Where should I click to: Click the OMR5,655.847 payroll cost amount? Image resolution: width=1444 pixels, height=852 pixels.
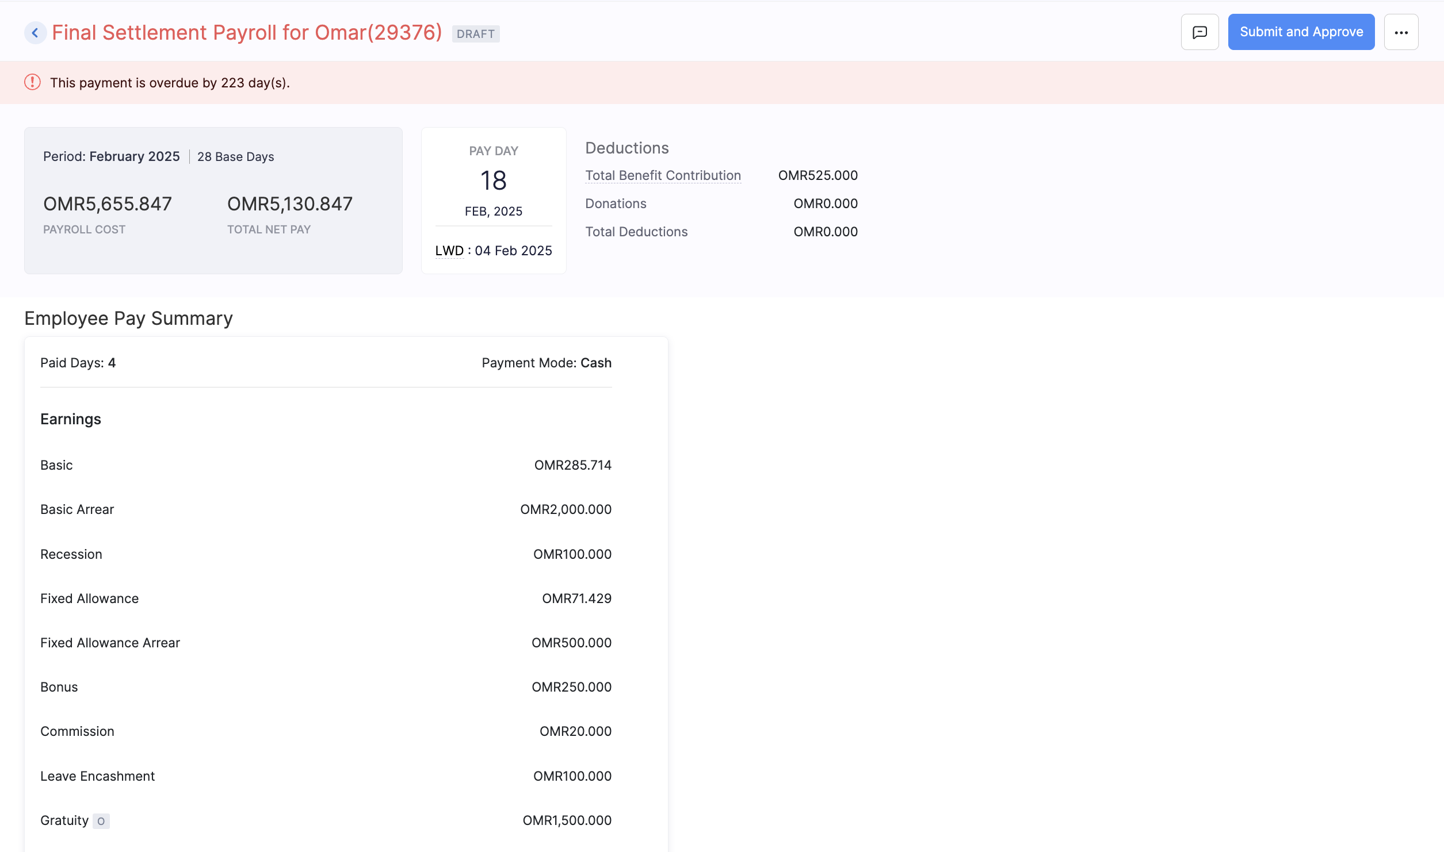pyautogui.click(x=108, y=204)
